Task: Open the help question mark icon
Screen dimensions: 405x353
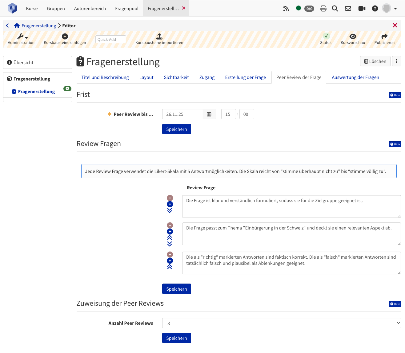Action: tap(375, 9)
